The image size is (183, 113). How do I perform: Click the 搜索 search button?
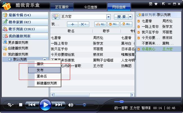coord(121,17)
